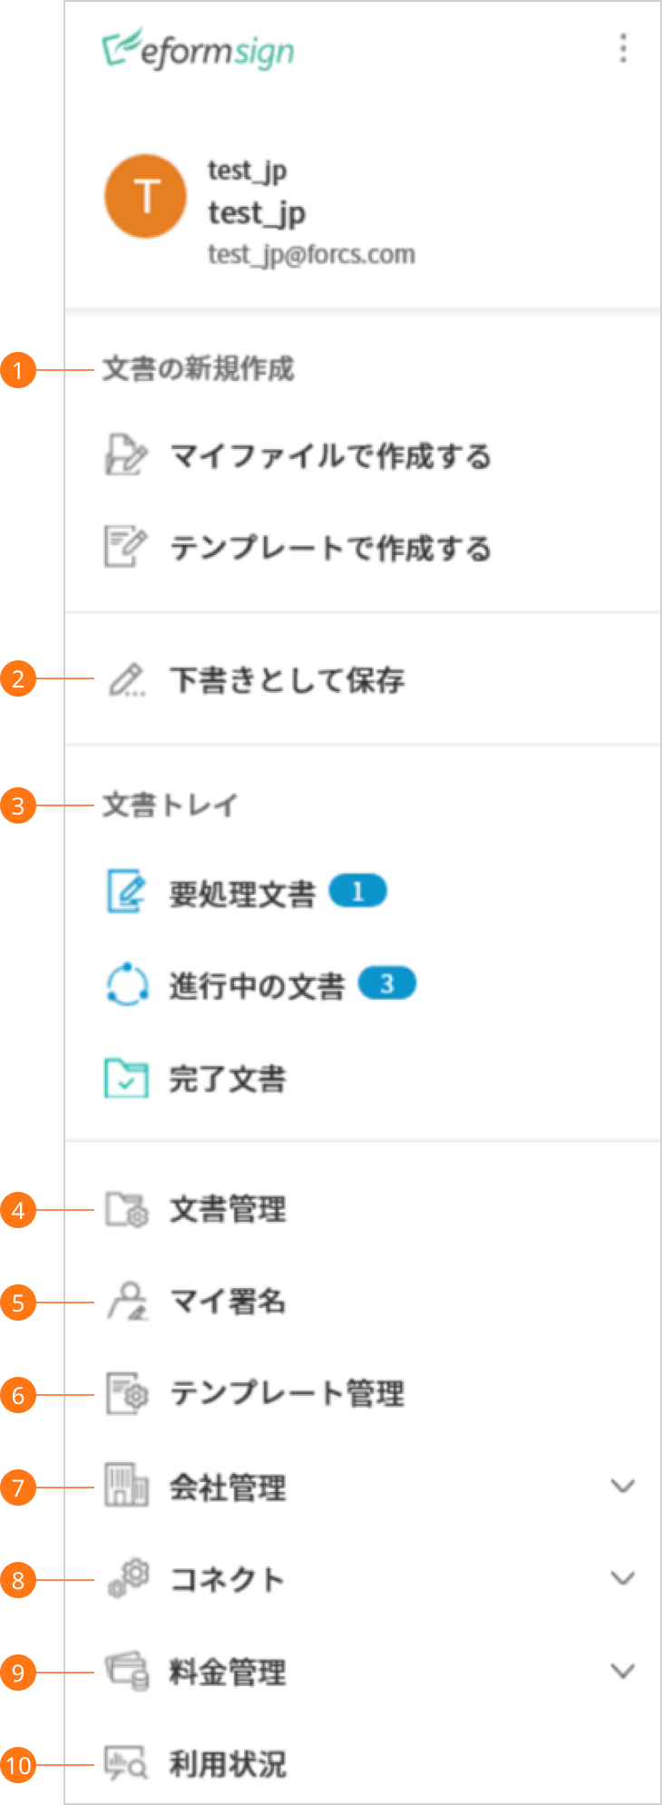Click the 進行中の文書 count badge showing 3

point(387,983)
